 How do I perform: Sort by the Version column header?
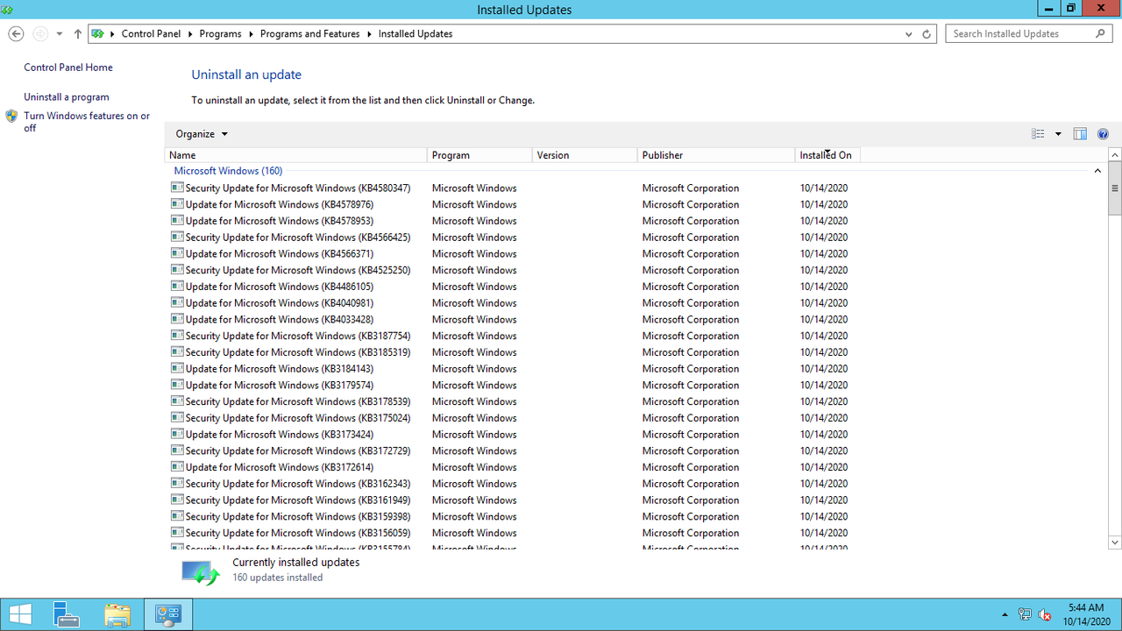585,155
